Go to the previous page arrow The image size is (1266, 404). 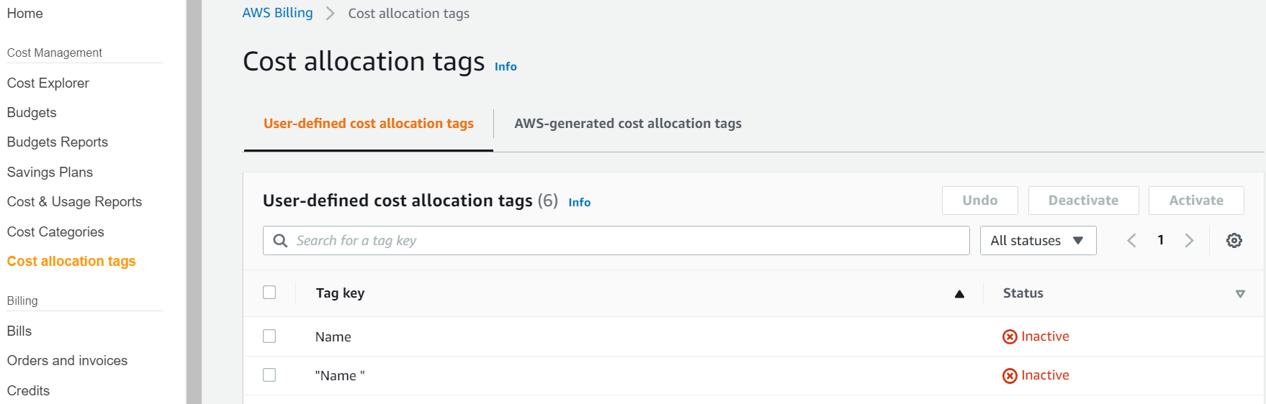[x=1131, y=241]
